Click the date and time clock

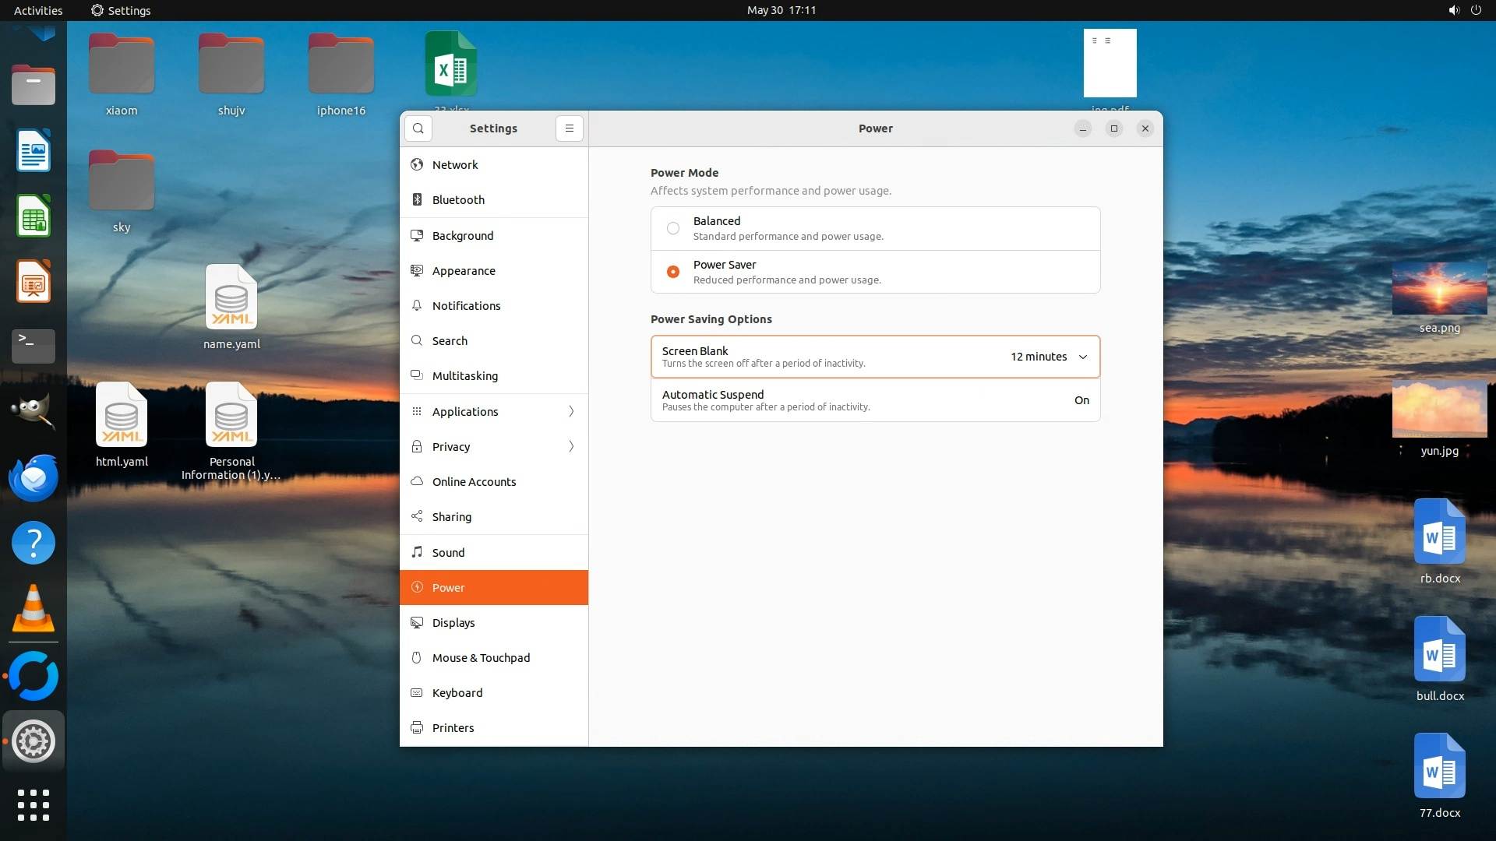pos(781,10)
